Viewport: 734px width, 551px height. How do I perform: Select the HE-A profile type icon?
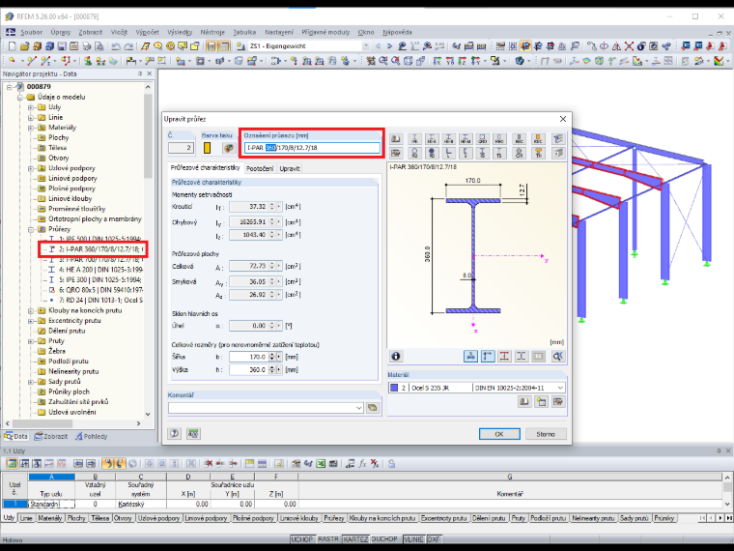pyautogui.click(x=432, y=138)
